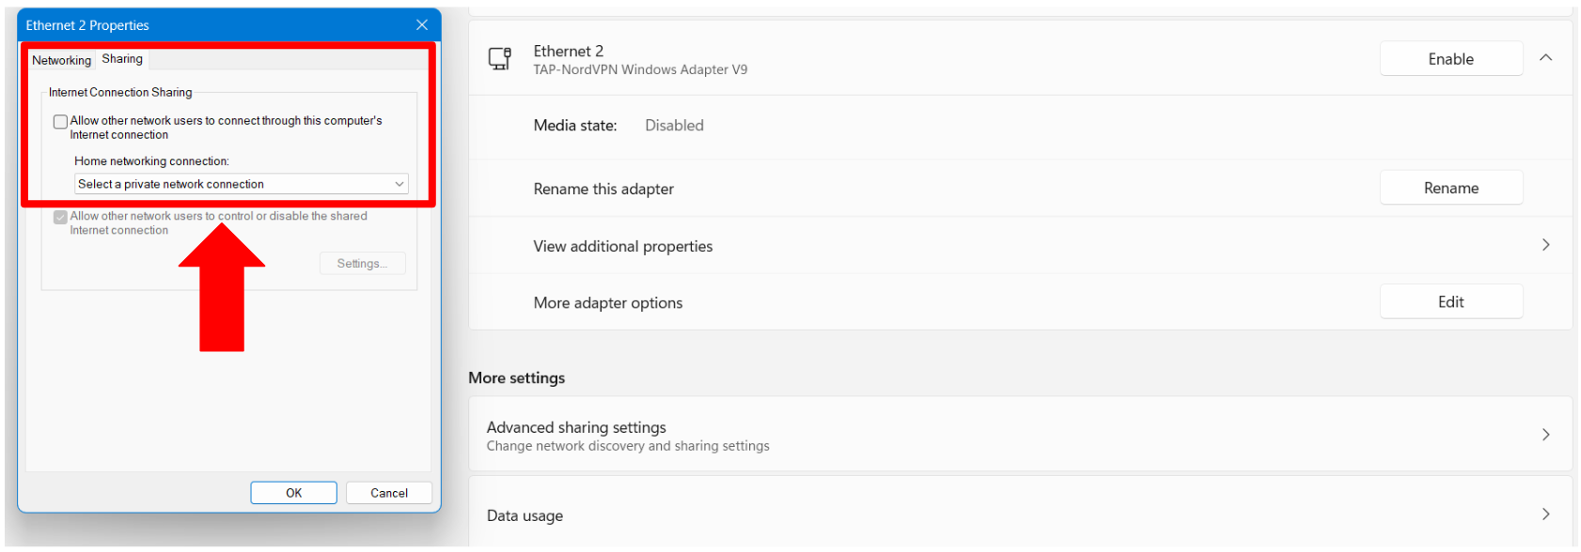This screenshot has width=1581, height=552.
Task: Open Advanced sharing settings row
Action: point(1020,435)
